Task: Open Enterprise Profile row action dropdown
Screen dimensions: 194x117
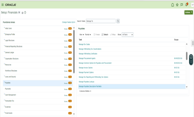Action: click(x=70, y=35)
